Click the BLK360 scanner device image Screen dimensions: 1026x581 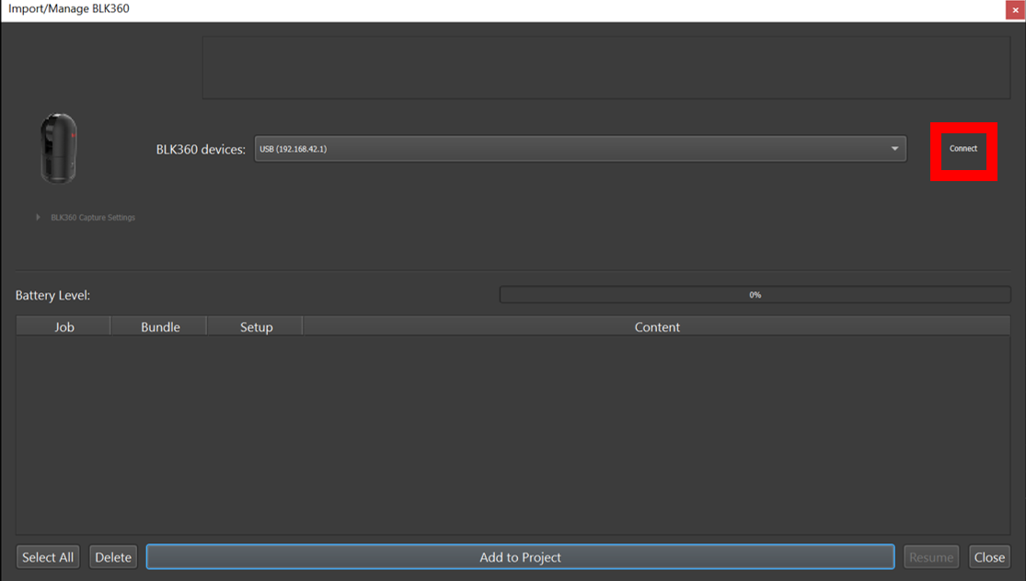click(x=58, y=148)
